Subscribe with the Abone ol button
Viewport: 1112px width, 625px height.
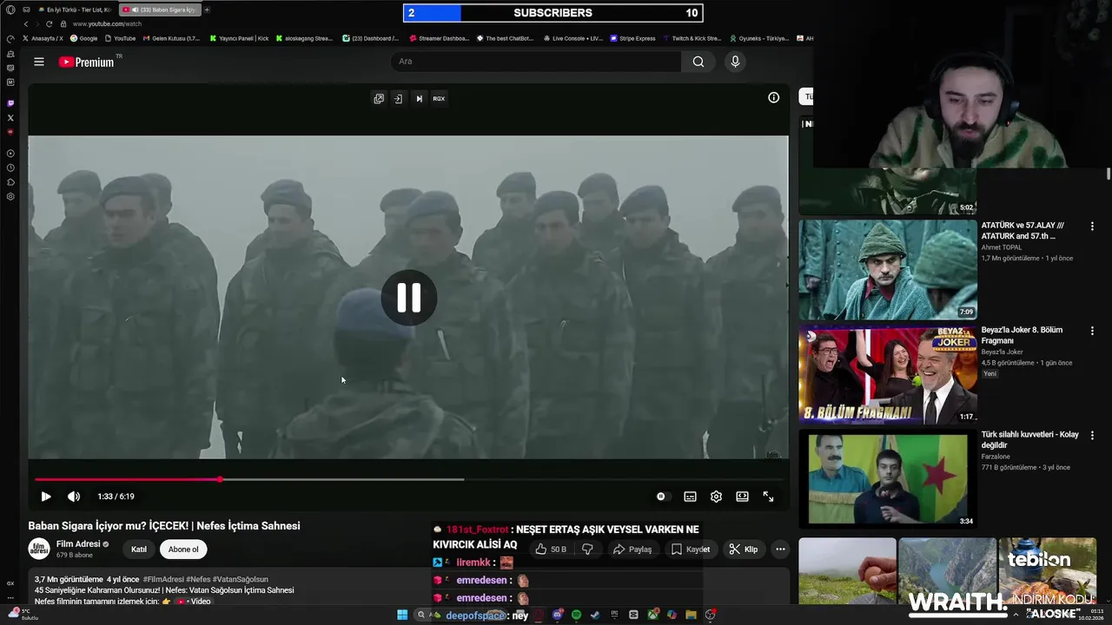click(183, 549)
